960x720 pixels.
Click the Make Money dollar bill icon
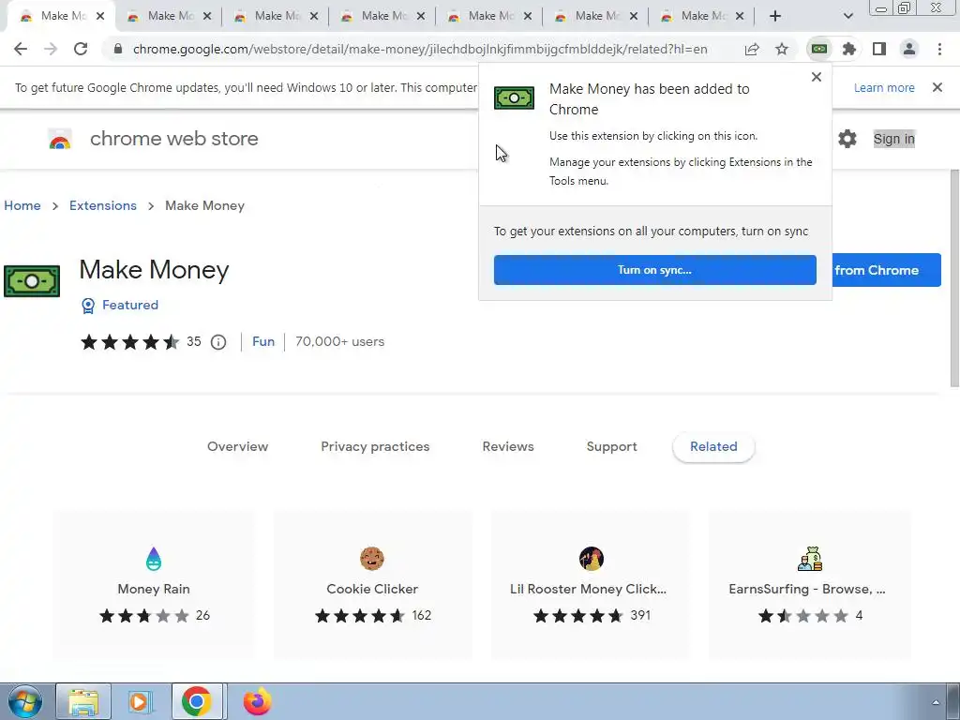coord(32,281)
